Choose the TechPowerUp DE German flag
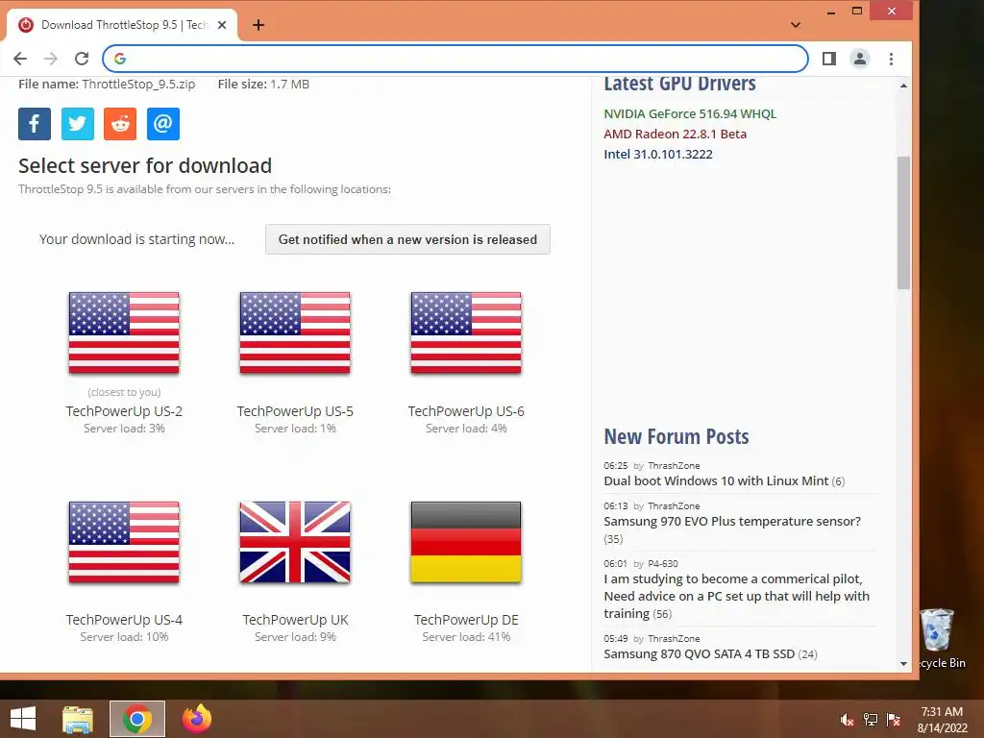 pyautogui.click(x=466, y=542)
